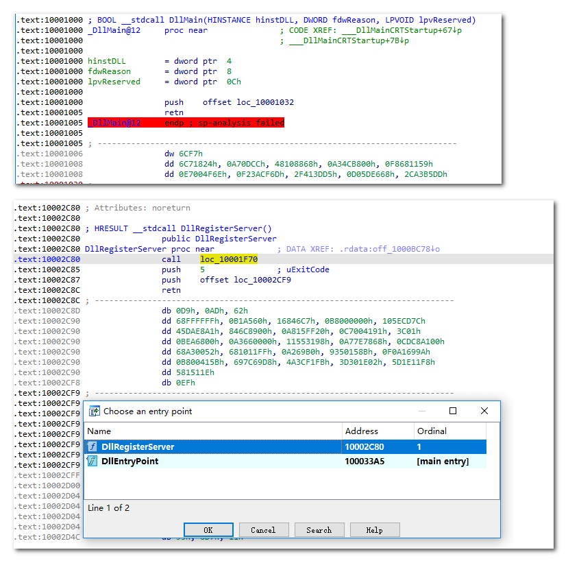Click the ___DllMainCRTStartup+7B xref
The width and height of the screenshot is (568, 563).
349,40
